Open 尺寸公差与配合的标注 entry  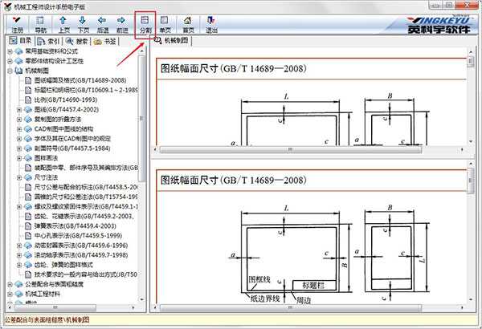[x=85, y=187]
